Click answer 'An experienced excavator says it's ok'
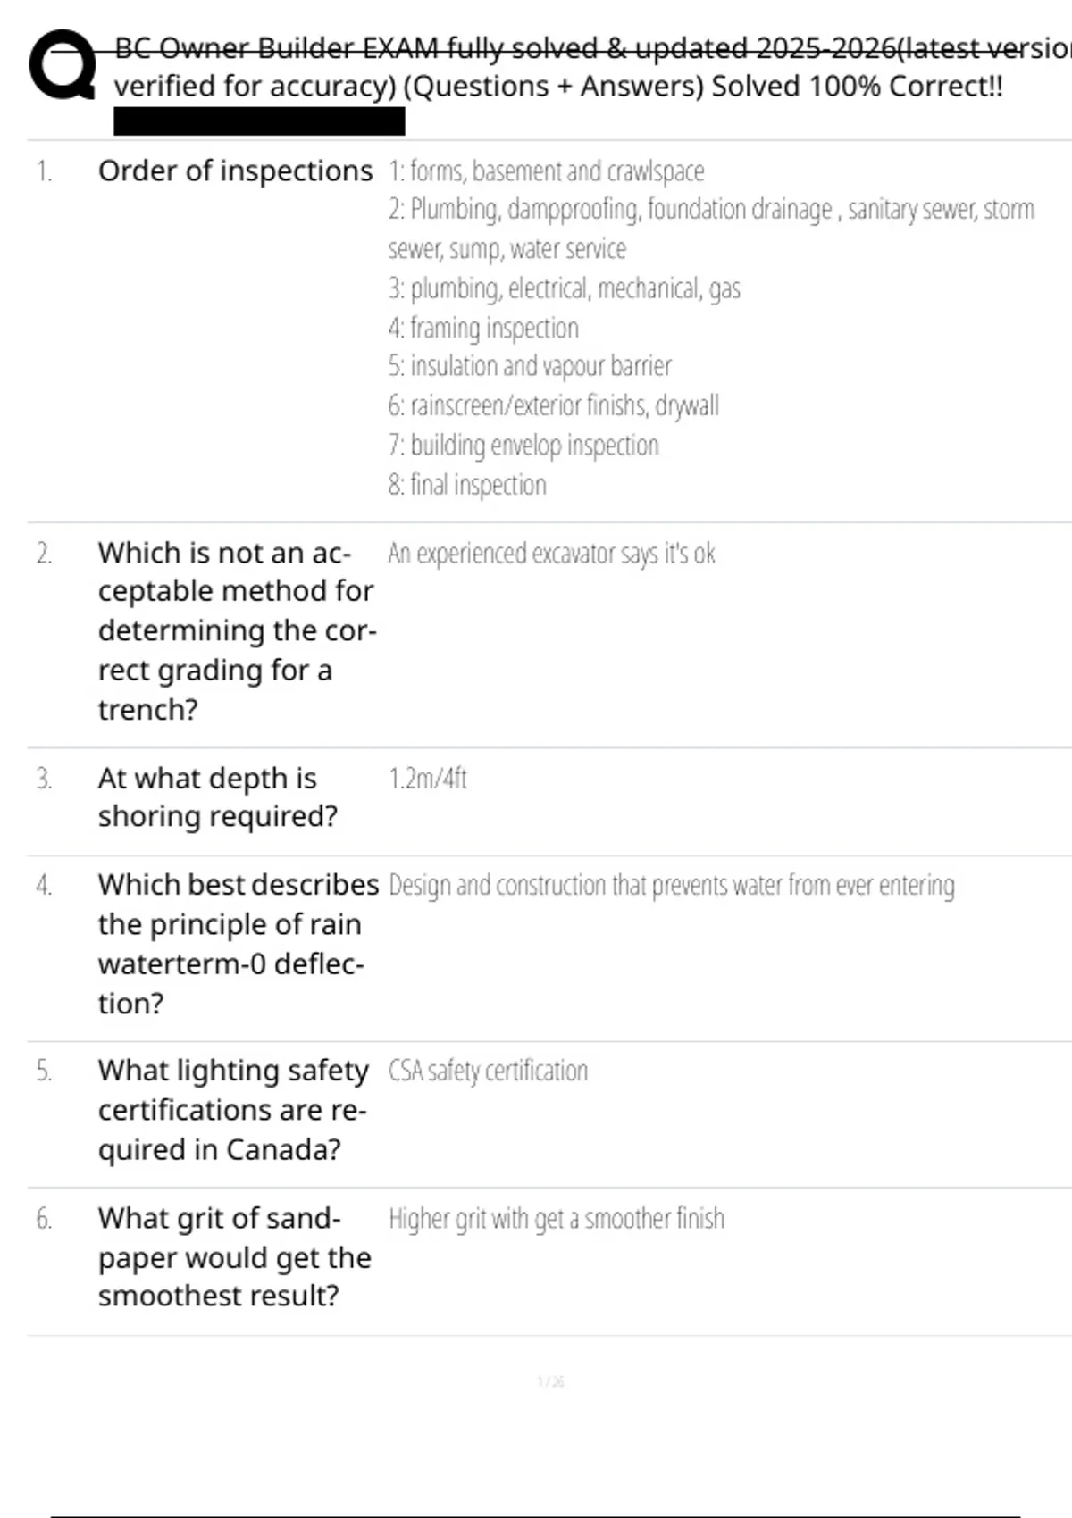 coord(551,554)
